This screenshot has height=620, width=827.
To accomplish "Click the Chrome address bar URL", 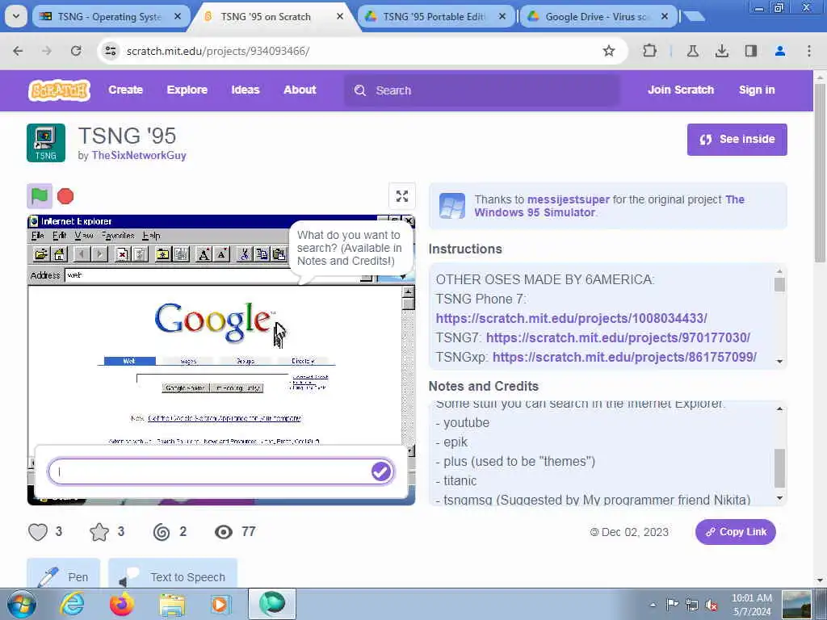I will (x=218, y=51).
